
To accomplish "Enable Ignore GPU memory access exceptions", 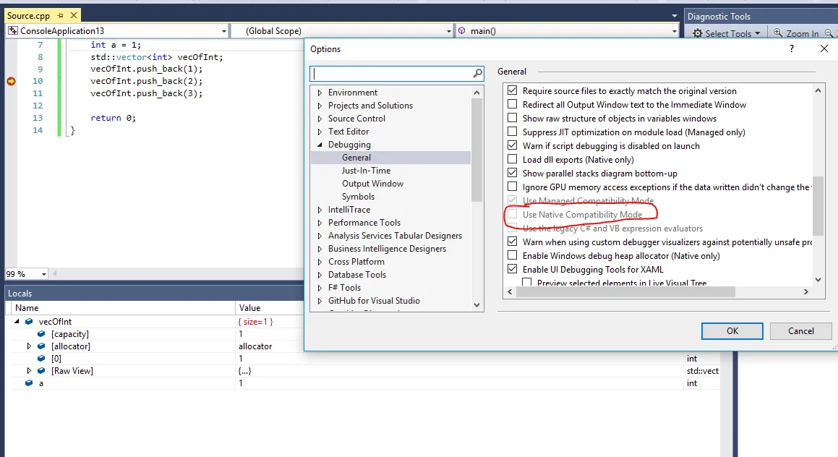I will (x=512, y=187).
